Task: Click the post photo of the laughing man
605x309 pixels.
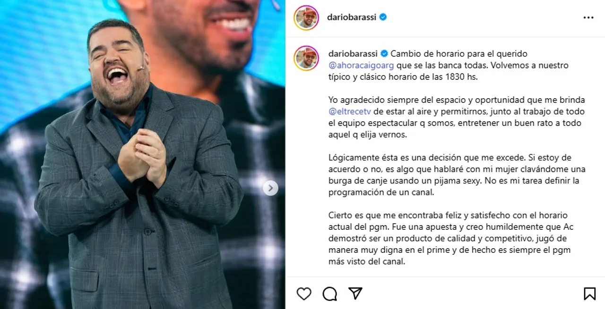Action: (x=142, y=154)
